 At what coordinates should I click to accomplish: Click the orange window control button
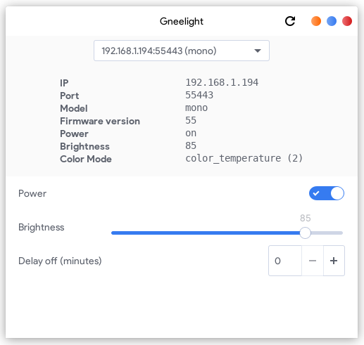pos(316,21)
